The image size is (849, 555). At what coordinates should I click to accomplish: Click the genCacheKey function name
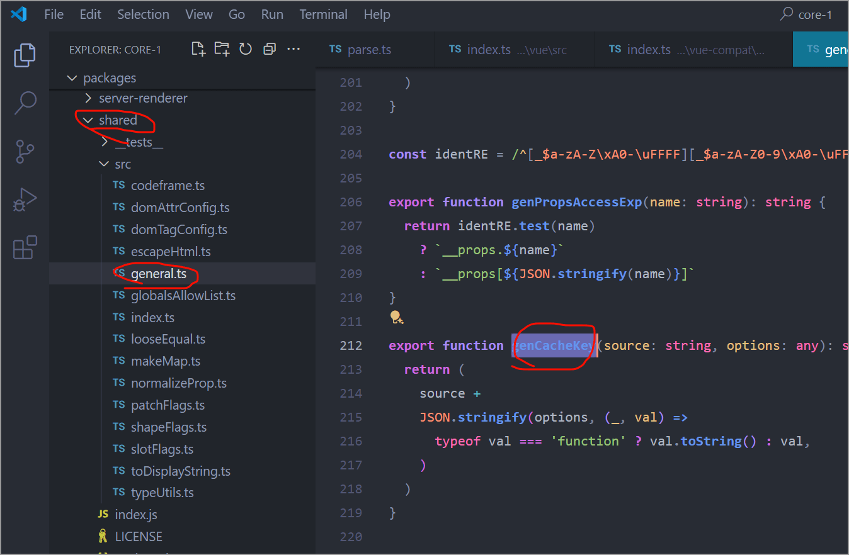(x=554, y=345)
